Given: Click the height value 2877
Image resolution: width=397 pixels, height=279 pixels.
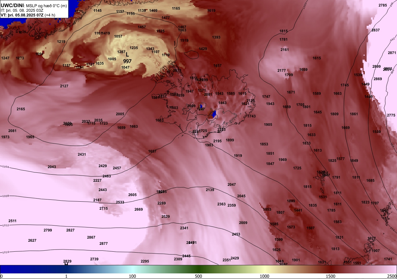Looking at the screenshot, I should point(104,244).
